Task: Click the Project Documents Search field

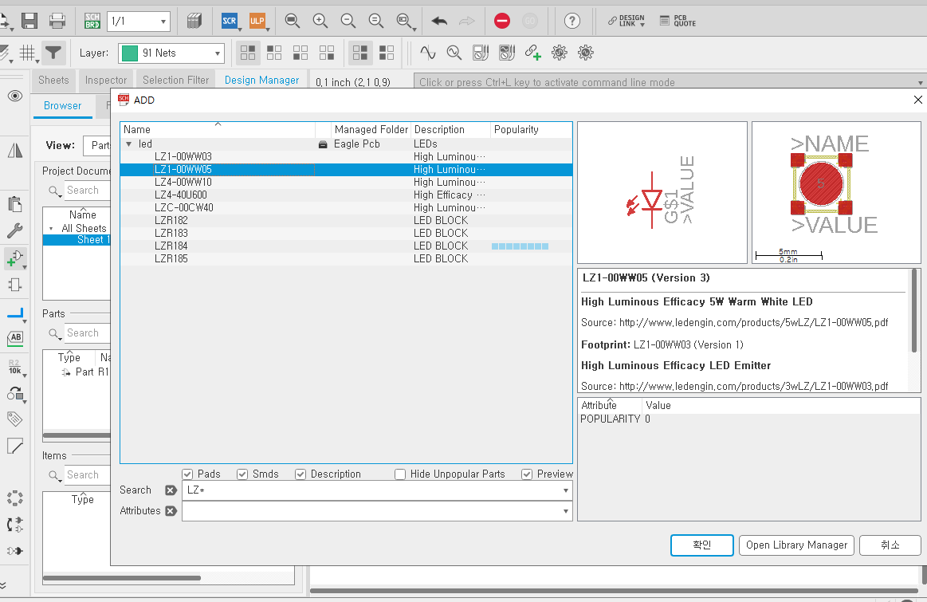Action: 87,191
